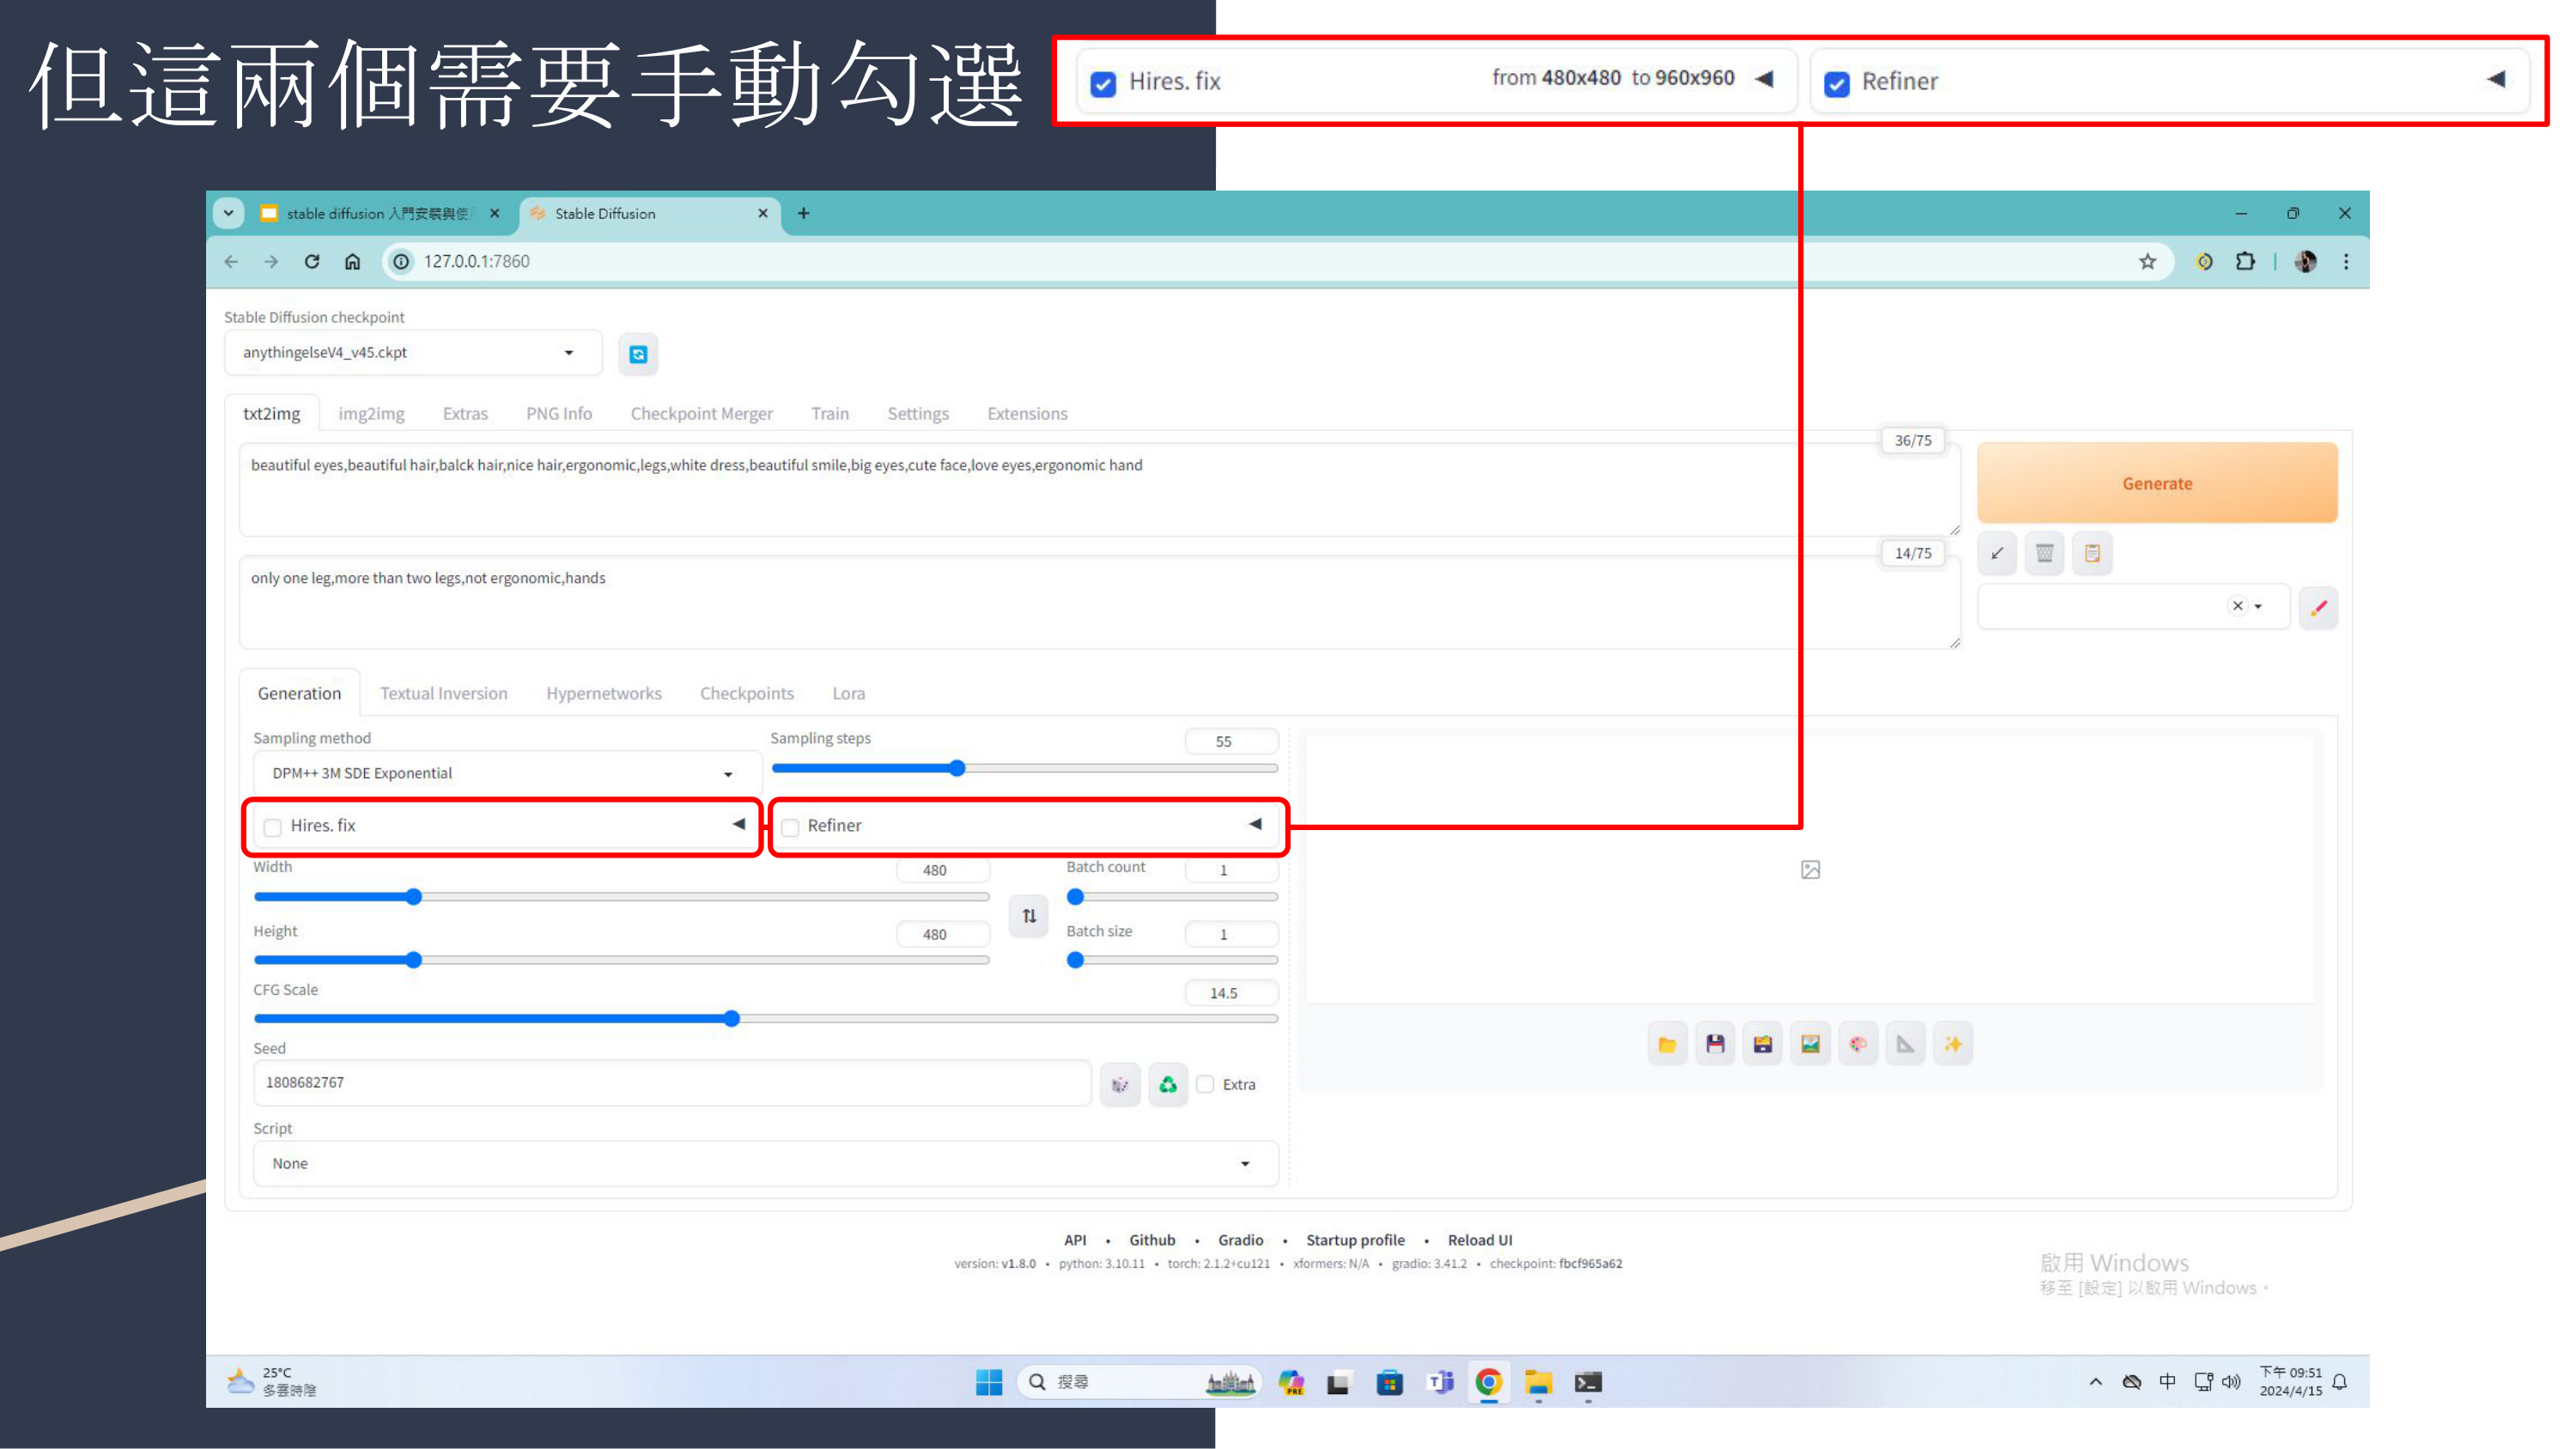Switch to the img2img tab
The width and height of the screenshot is (2576, 1449).
pyautogui.click(x=371, y=414)
